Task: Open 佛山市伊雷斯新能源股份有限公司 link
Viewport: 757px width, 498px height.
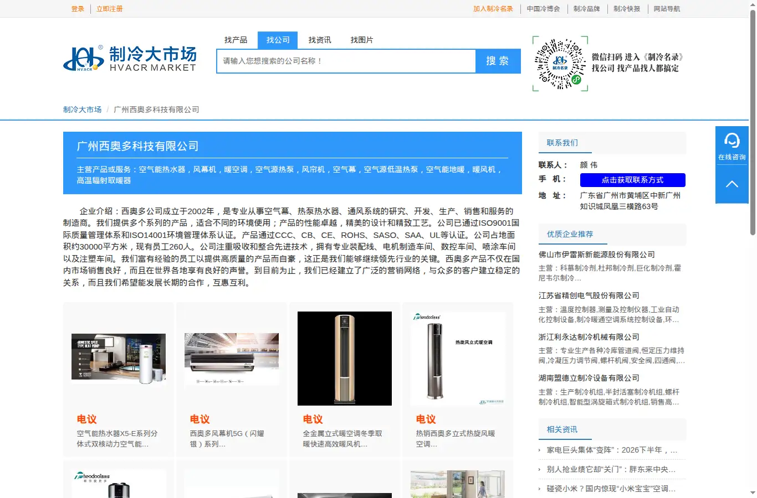Action: pos(597,255)
